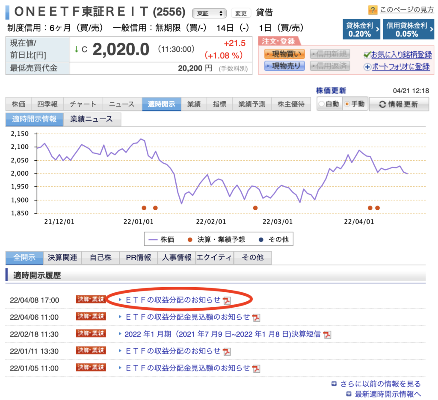The image size is (438, 400).
Task: Open 22/04/06 ＥＴＦの収益分配金見込額のお知らせ link
Action: coord(188,317)
